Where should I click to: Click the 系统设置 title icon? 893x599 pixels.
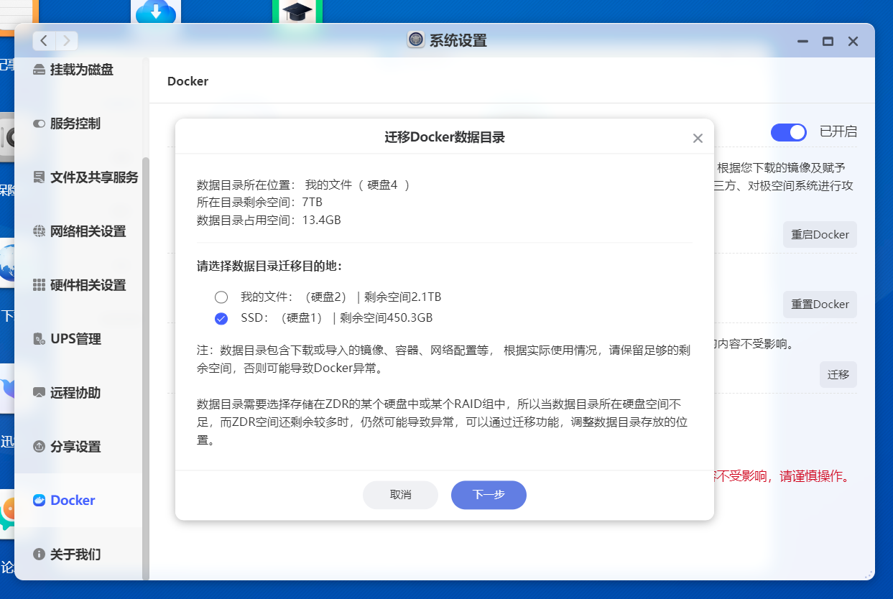pyautogui.click(x=416, y=40)
